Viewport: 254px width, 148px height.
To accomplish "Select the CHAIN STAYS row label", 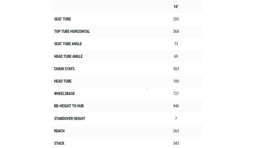I will coord(64,69).
